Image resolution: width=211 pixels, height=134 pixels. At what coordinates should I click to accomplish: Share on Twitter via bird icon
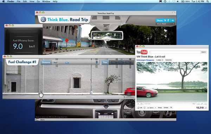coord(165,20)
